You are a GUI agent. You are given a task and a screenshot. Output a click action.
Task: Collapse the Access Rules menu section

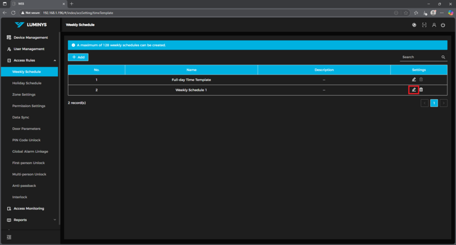pos(55,60)
